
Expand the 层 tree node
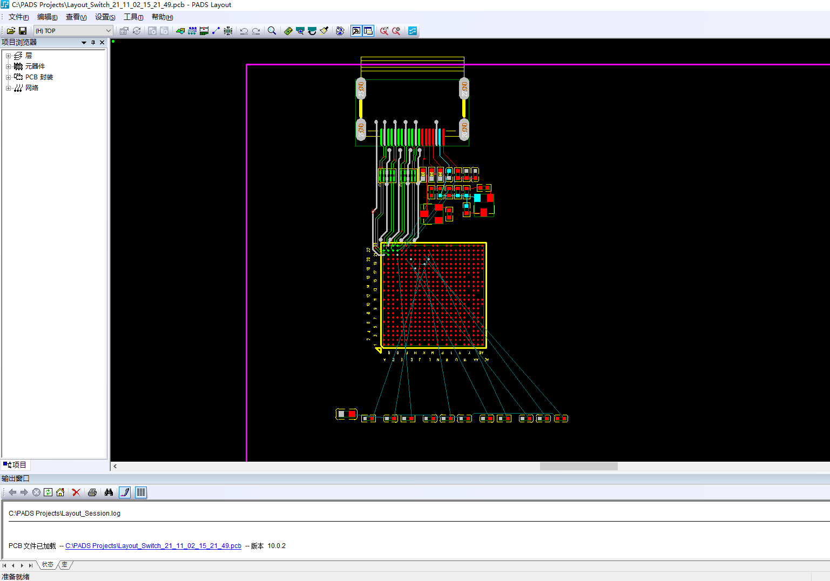8,56
